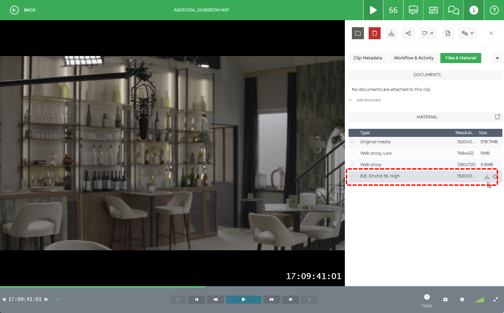Click Add document link
The image size is (504, 313).
tap(369, 100)
